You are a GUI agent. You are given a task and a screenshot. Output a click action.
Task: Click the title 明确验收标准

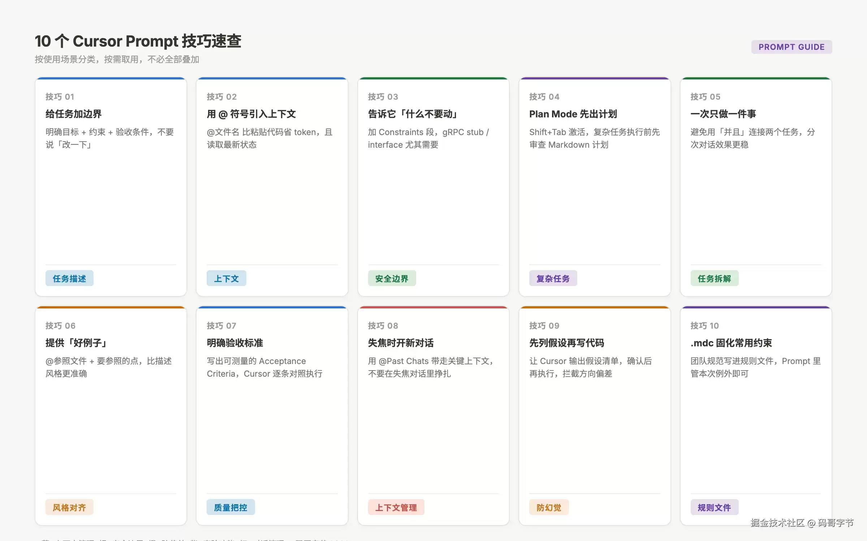[235, 343]
